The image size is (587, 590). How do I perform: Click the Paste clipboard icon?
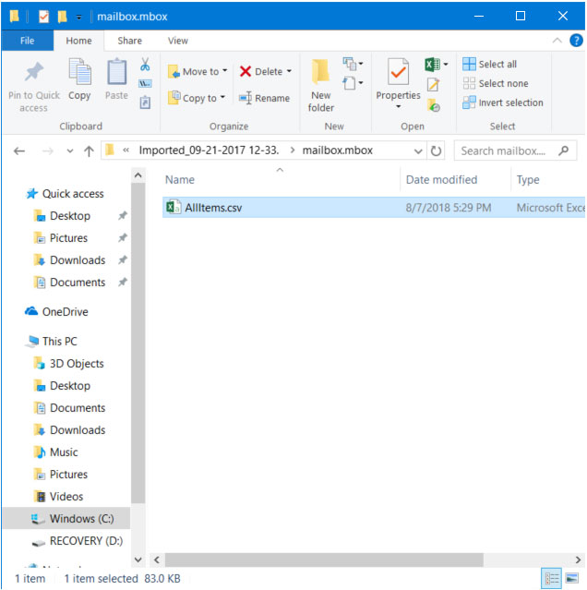(x=116, y=71)
